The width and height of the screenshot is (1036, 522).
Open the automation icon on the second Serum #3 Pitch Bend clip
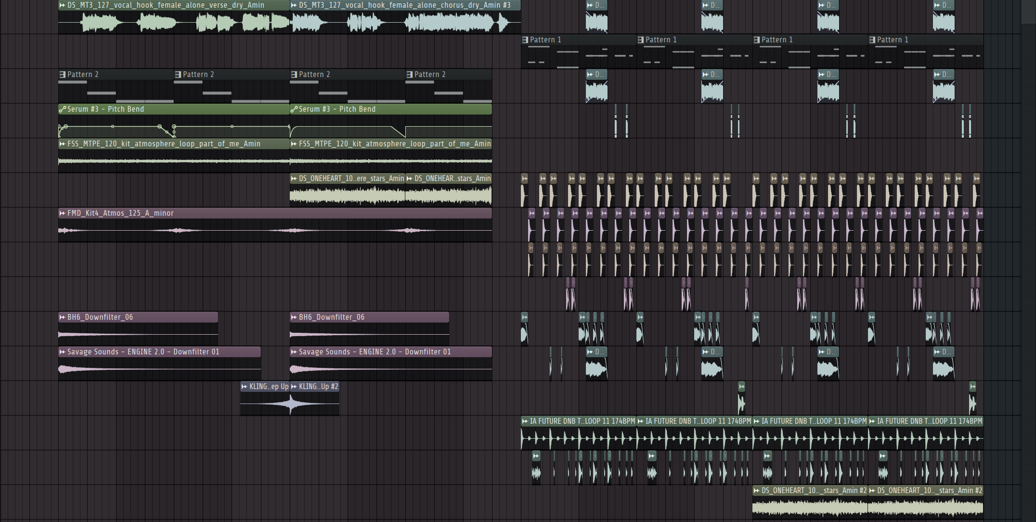click(294, 109)
